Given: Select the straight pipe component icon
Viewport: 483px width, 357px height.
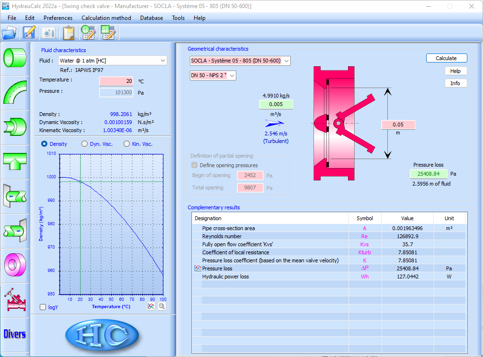Looking at the screenshot, I should pyautogui.click(x=15, y=57).
